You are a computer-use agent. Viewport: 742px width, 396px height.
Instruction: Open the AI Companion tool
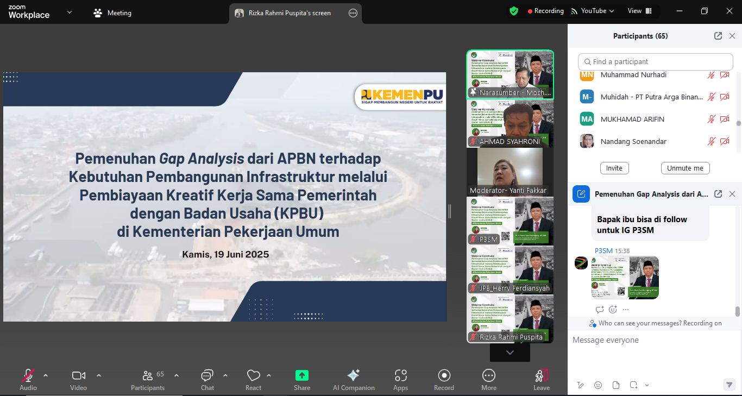click(x=354, y=375)
